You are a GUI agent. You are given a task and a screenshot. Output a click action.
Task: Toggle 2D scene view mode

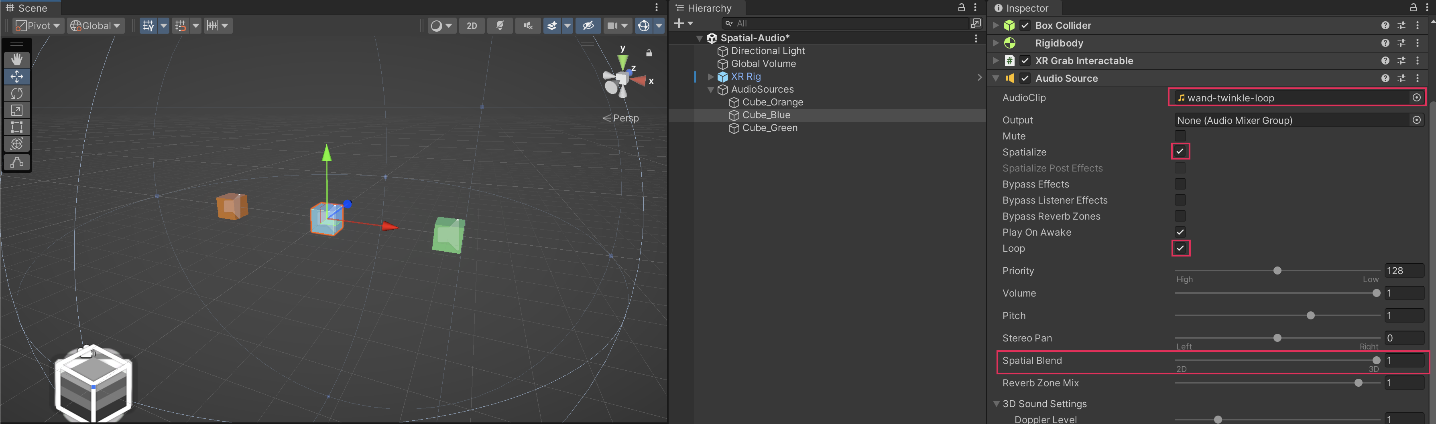pyautogui.click(x=472, y=26)
